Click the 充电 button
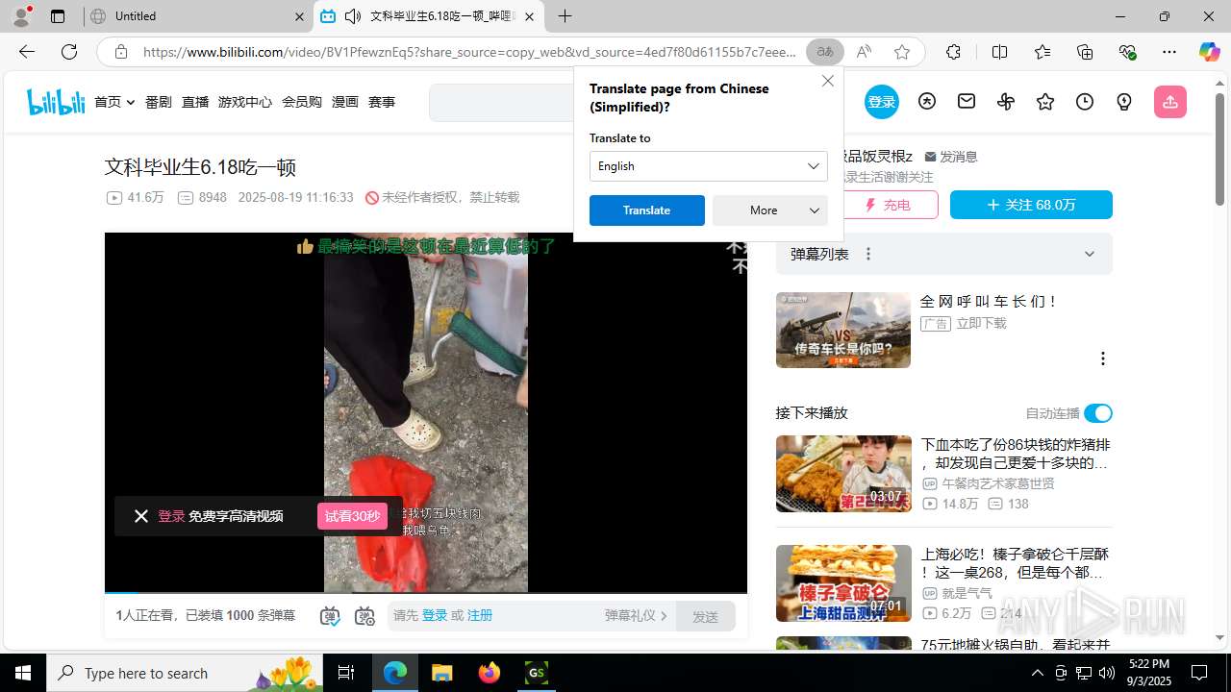The image size is (1231, 692). (890, 205)
